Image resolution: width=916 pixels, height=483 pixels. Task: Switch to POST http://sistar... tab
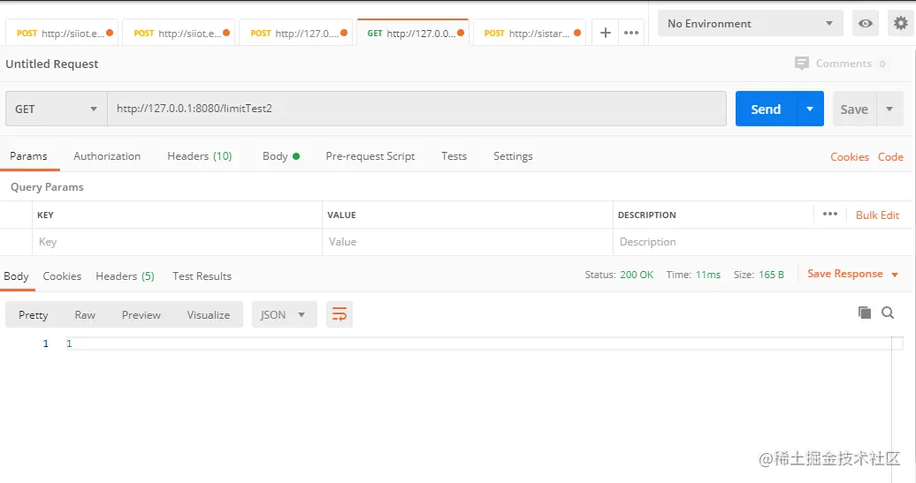(529, 34)
